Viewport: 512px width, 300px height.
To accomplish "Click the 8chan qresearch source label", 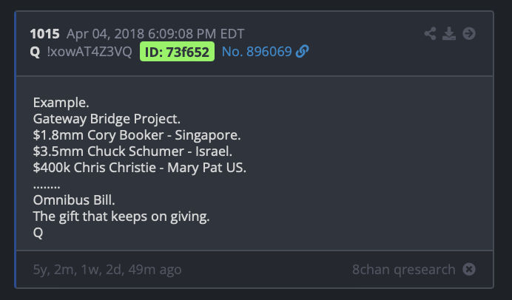I will [403, 270].
